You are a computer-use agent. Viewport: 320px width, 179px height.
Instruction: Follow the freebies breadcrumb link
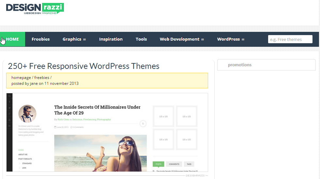tap(41, 78)
